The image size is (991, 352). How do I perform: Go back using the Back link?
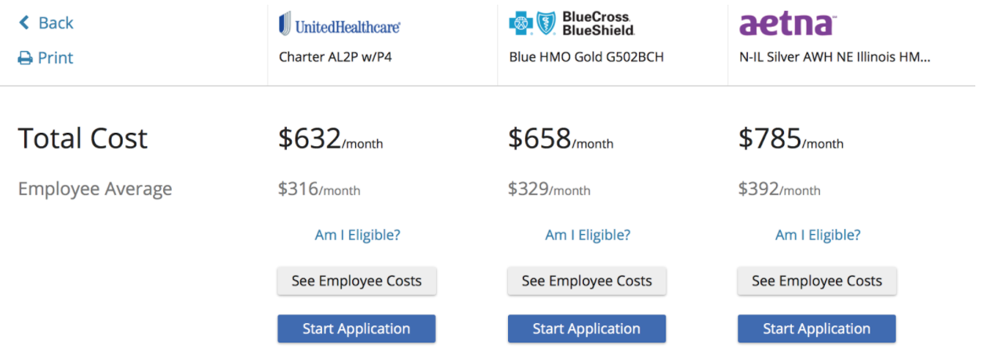[46, 23]
